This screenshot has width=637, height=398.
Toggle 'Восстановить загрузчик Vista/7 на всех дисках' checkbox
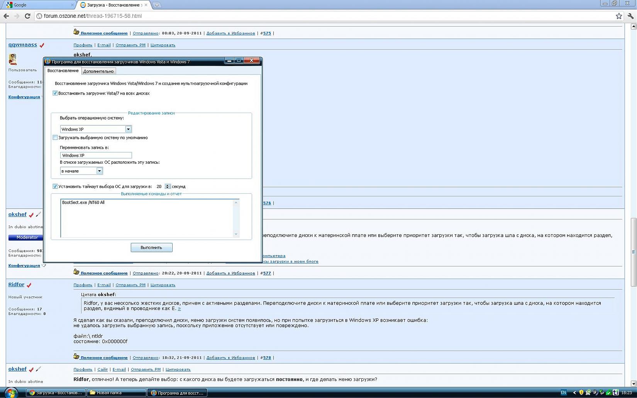(x=55, y=93)
